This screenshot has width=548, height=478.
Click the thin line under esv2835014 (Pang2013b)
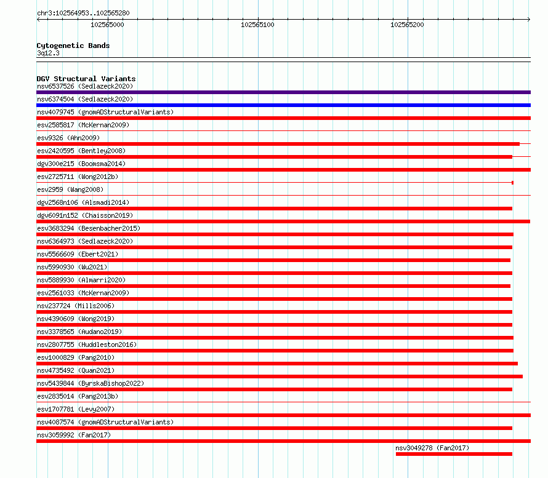click(283, 402)
